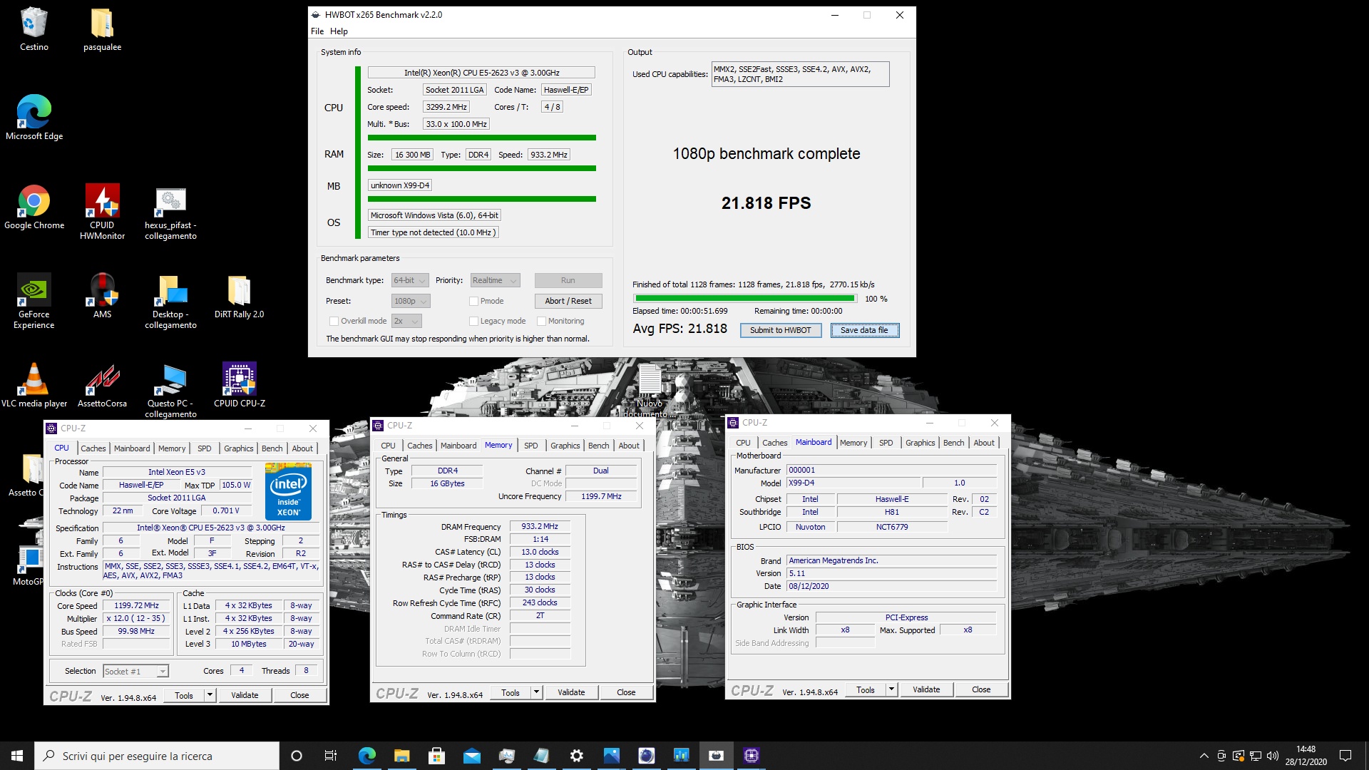Viewport: 1369px width, 770px height.
Task: Open GeForce Experience desktop icon
Action: click(x=34, y=301)
